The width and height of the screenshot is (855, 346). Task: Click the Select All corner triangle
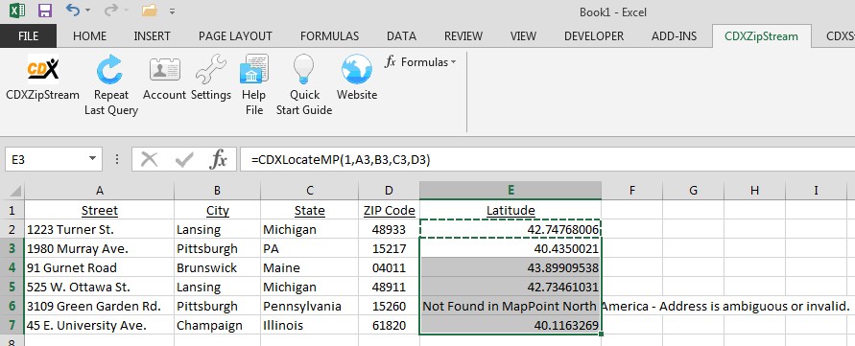14,192
